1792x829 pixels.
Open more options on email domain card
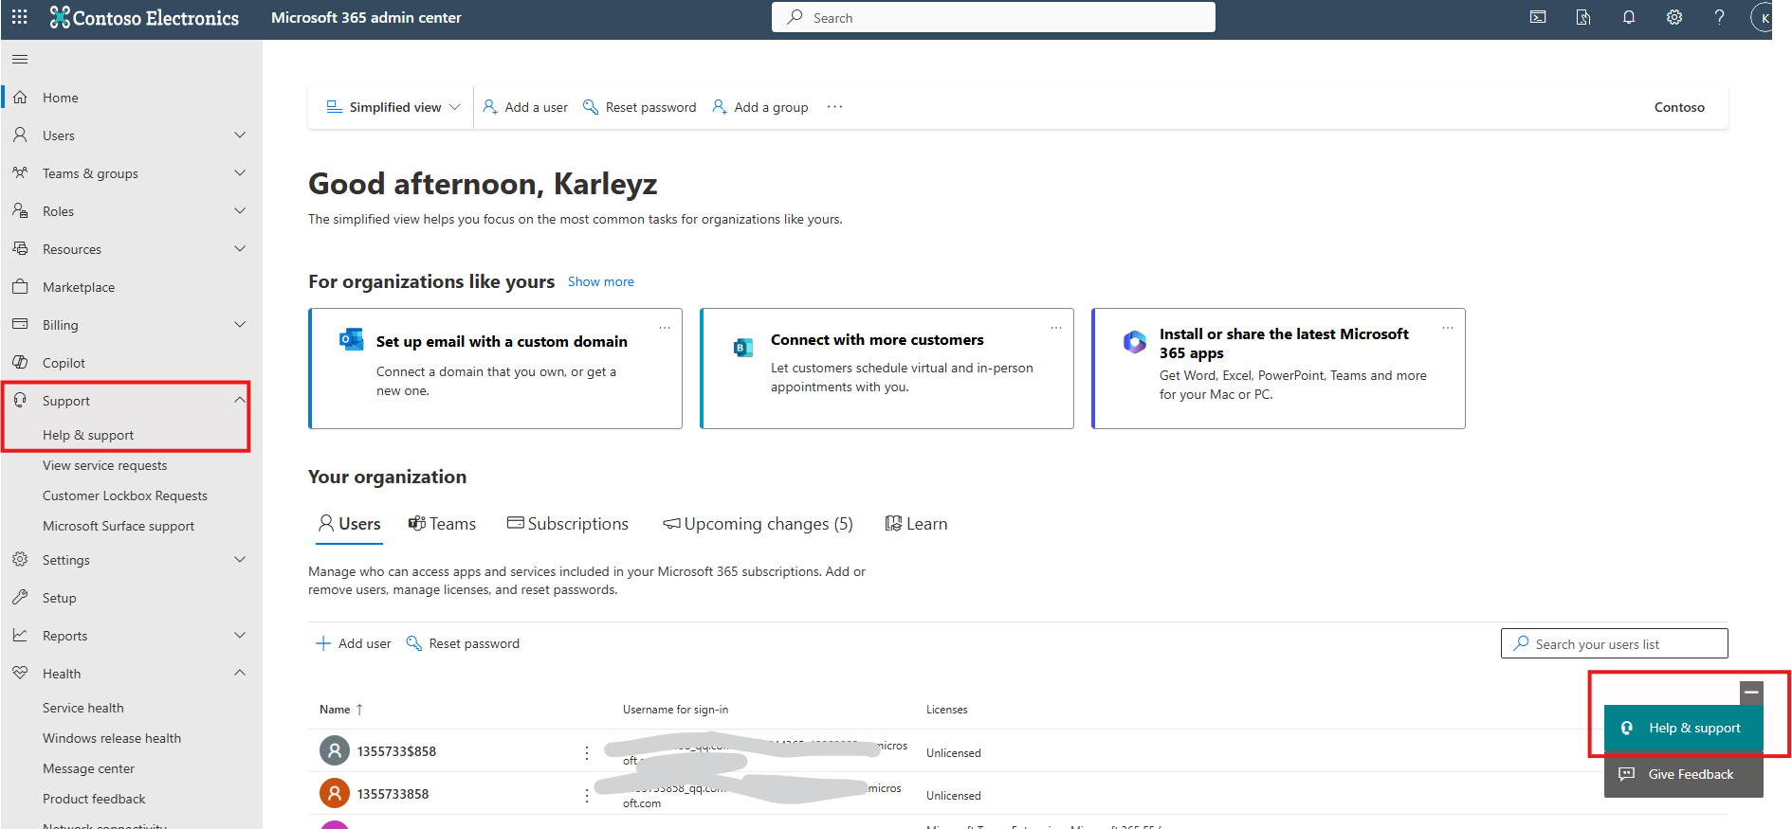click(x=665, y=328)
